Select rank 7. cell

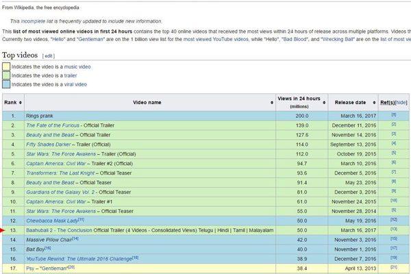tap(14, 173)
